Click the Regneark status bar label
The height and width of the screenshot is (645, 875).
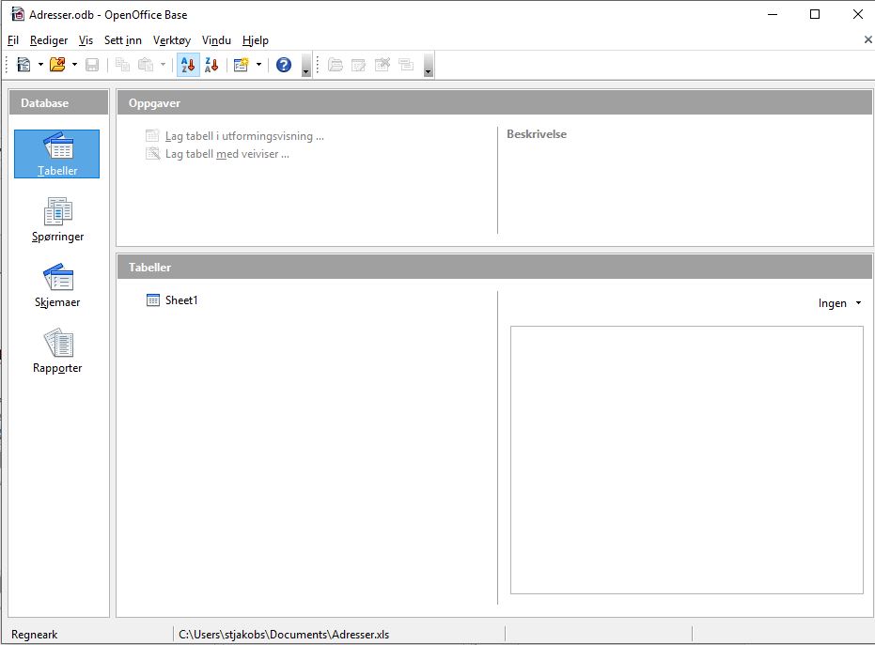click(x=35, y=635)
